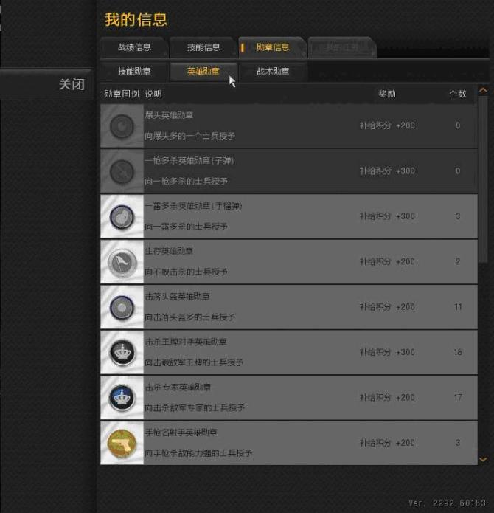Viewport: 494px width, 513px height.
Task: Click the black crown 击杀王牌 medal icon
Action: point(122,353)
